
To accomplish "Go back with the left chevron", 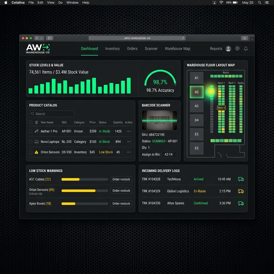I will tap(37, 38).
